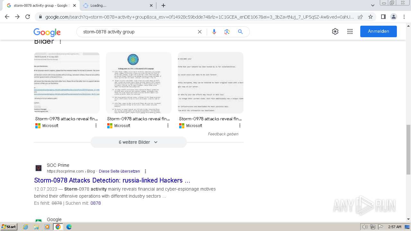
Task: Go forward in browser history
Action: [17, 17]
